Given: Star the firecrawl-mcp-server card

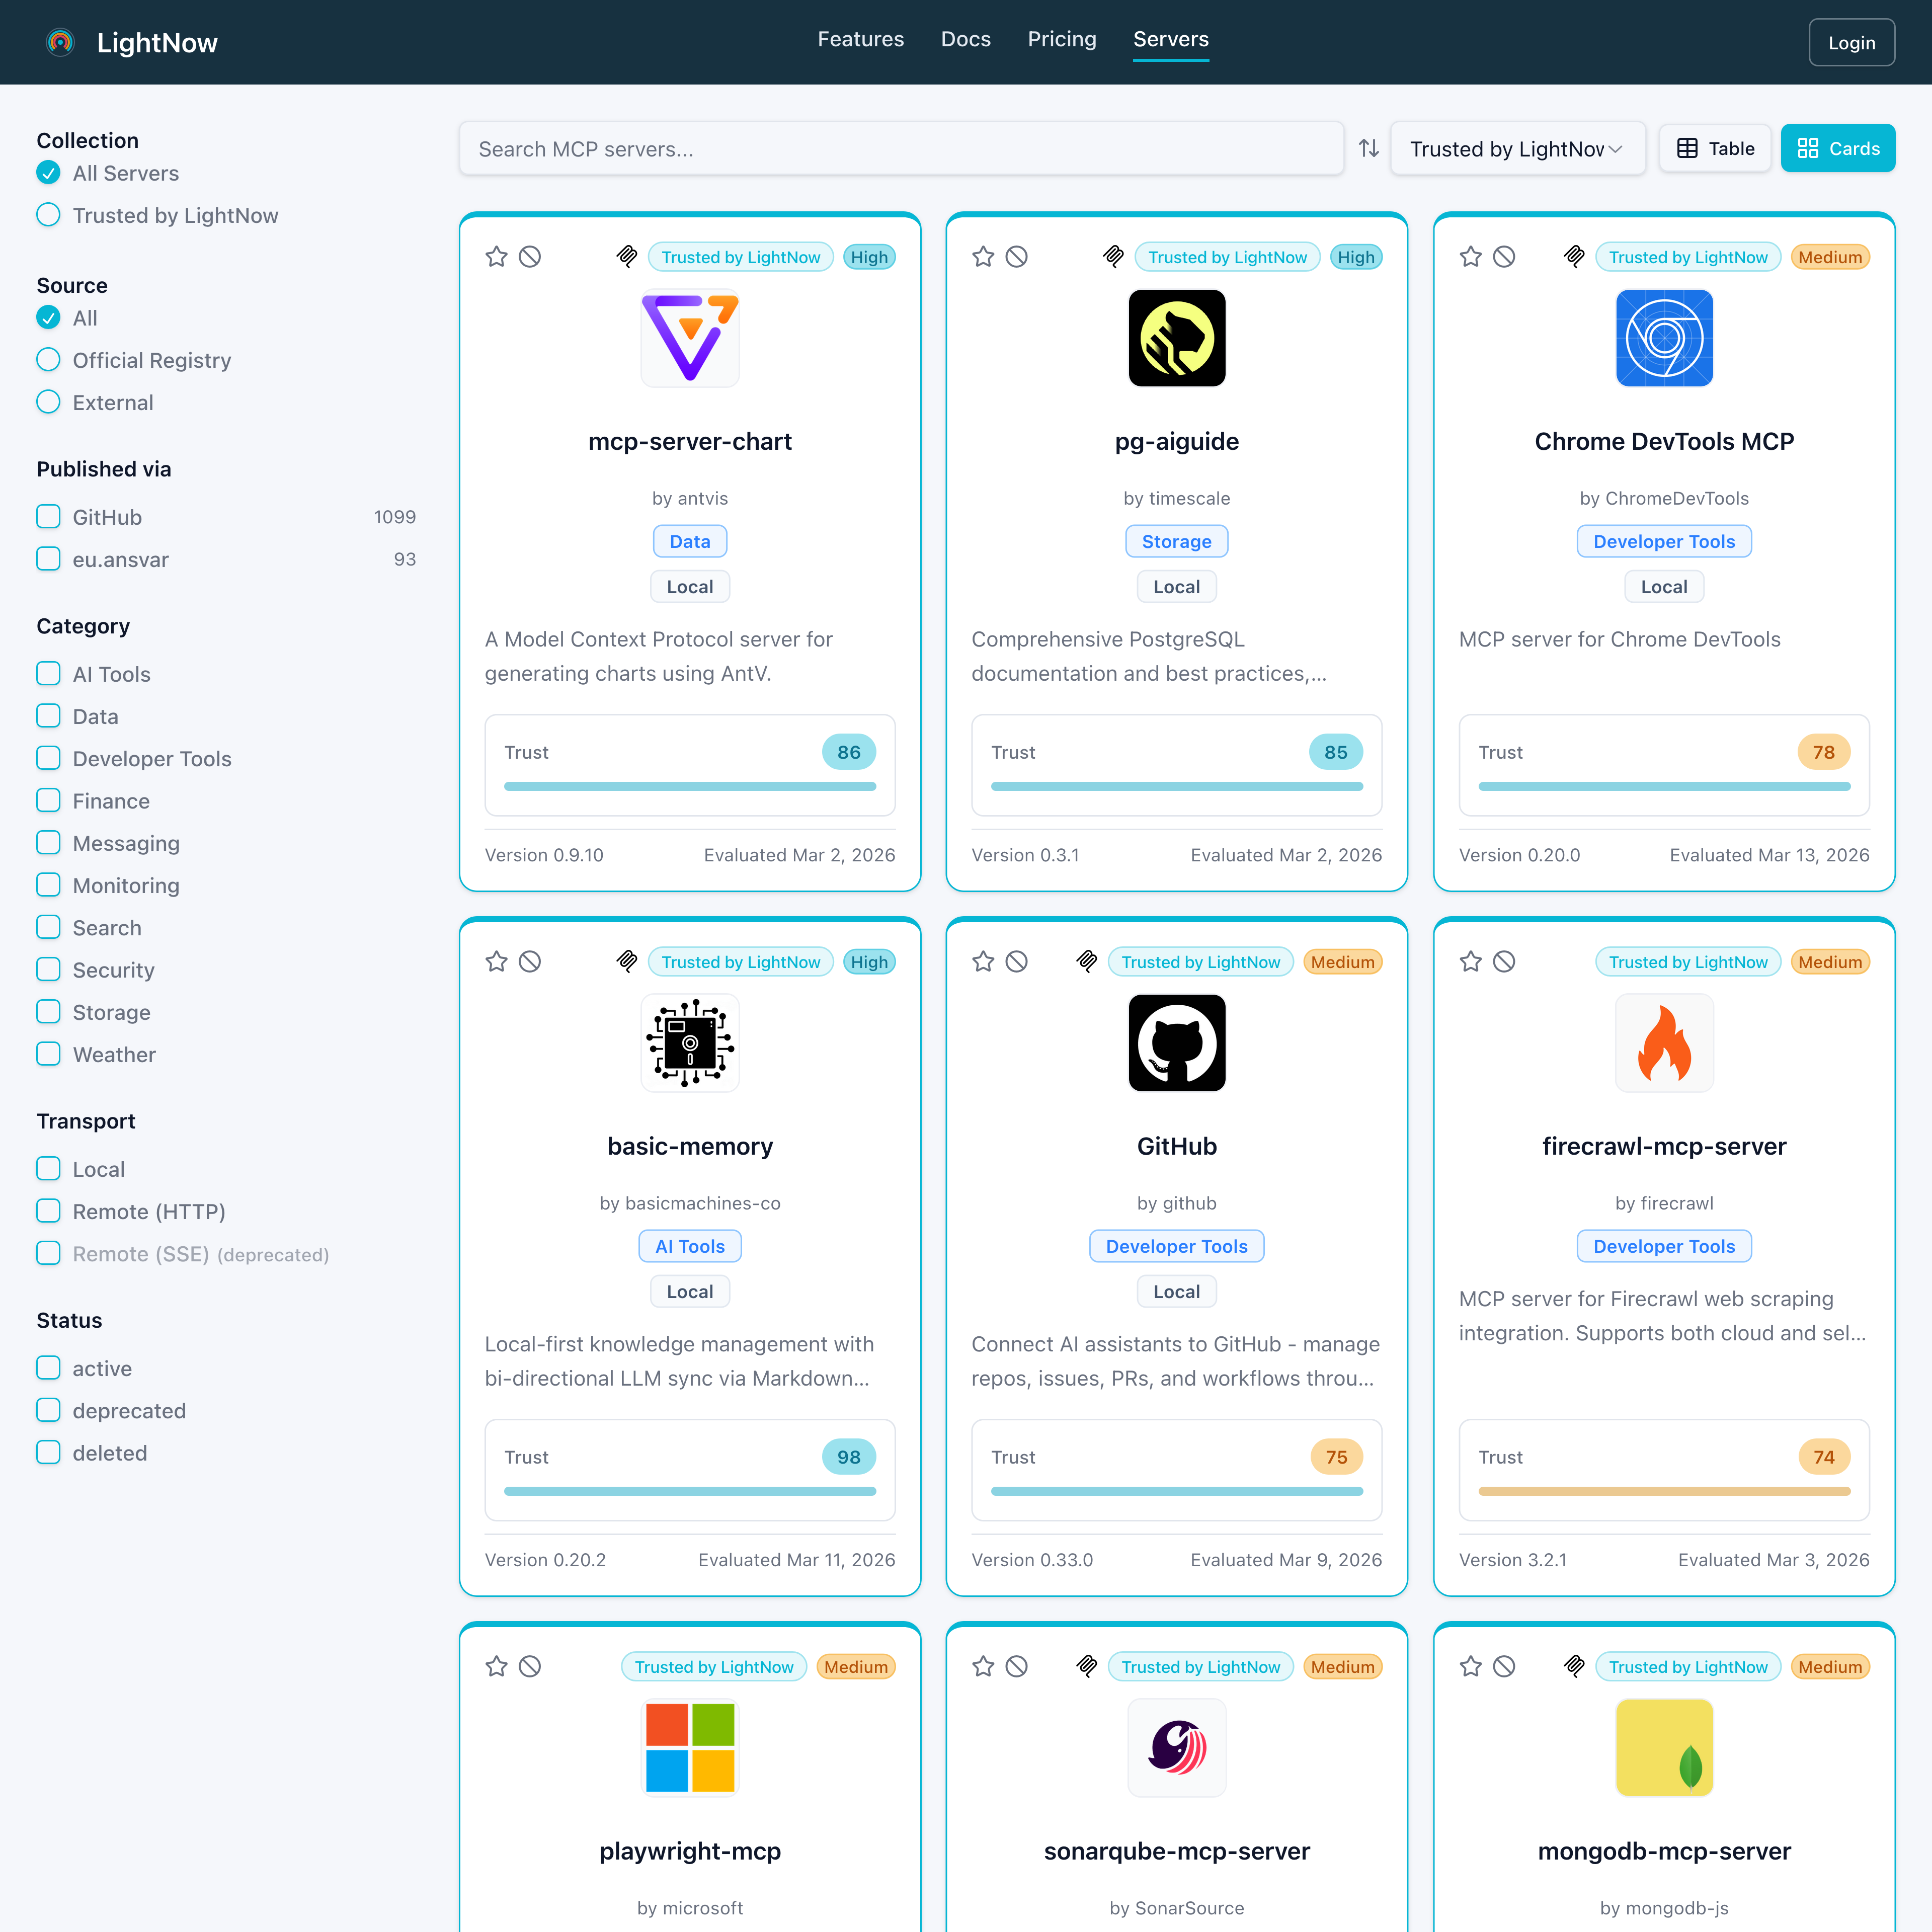Looking at the screenshot, I should (x=1470, y=962).
